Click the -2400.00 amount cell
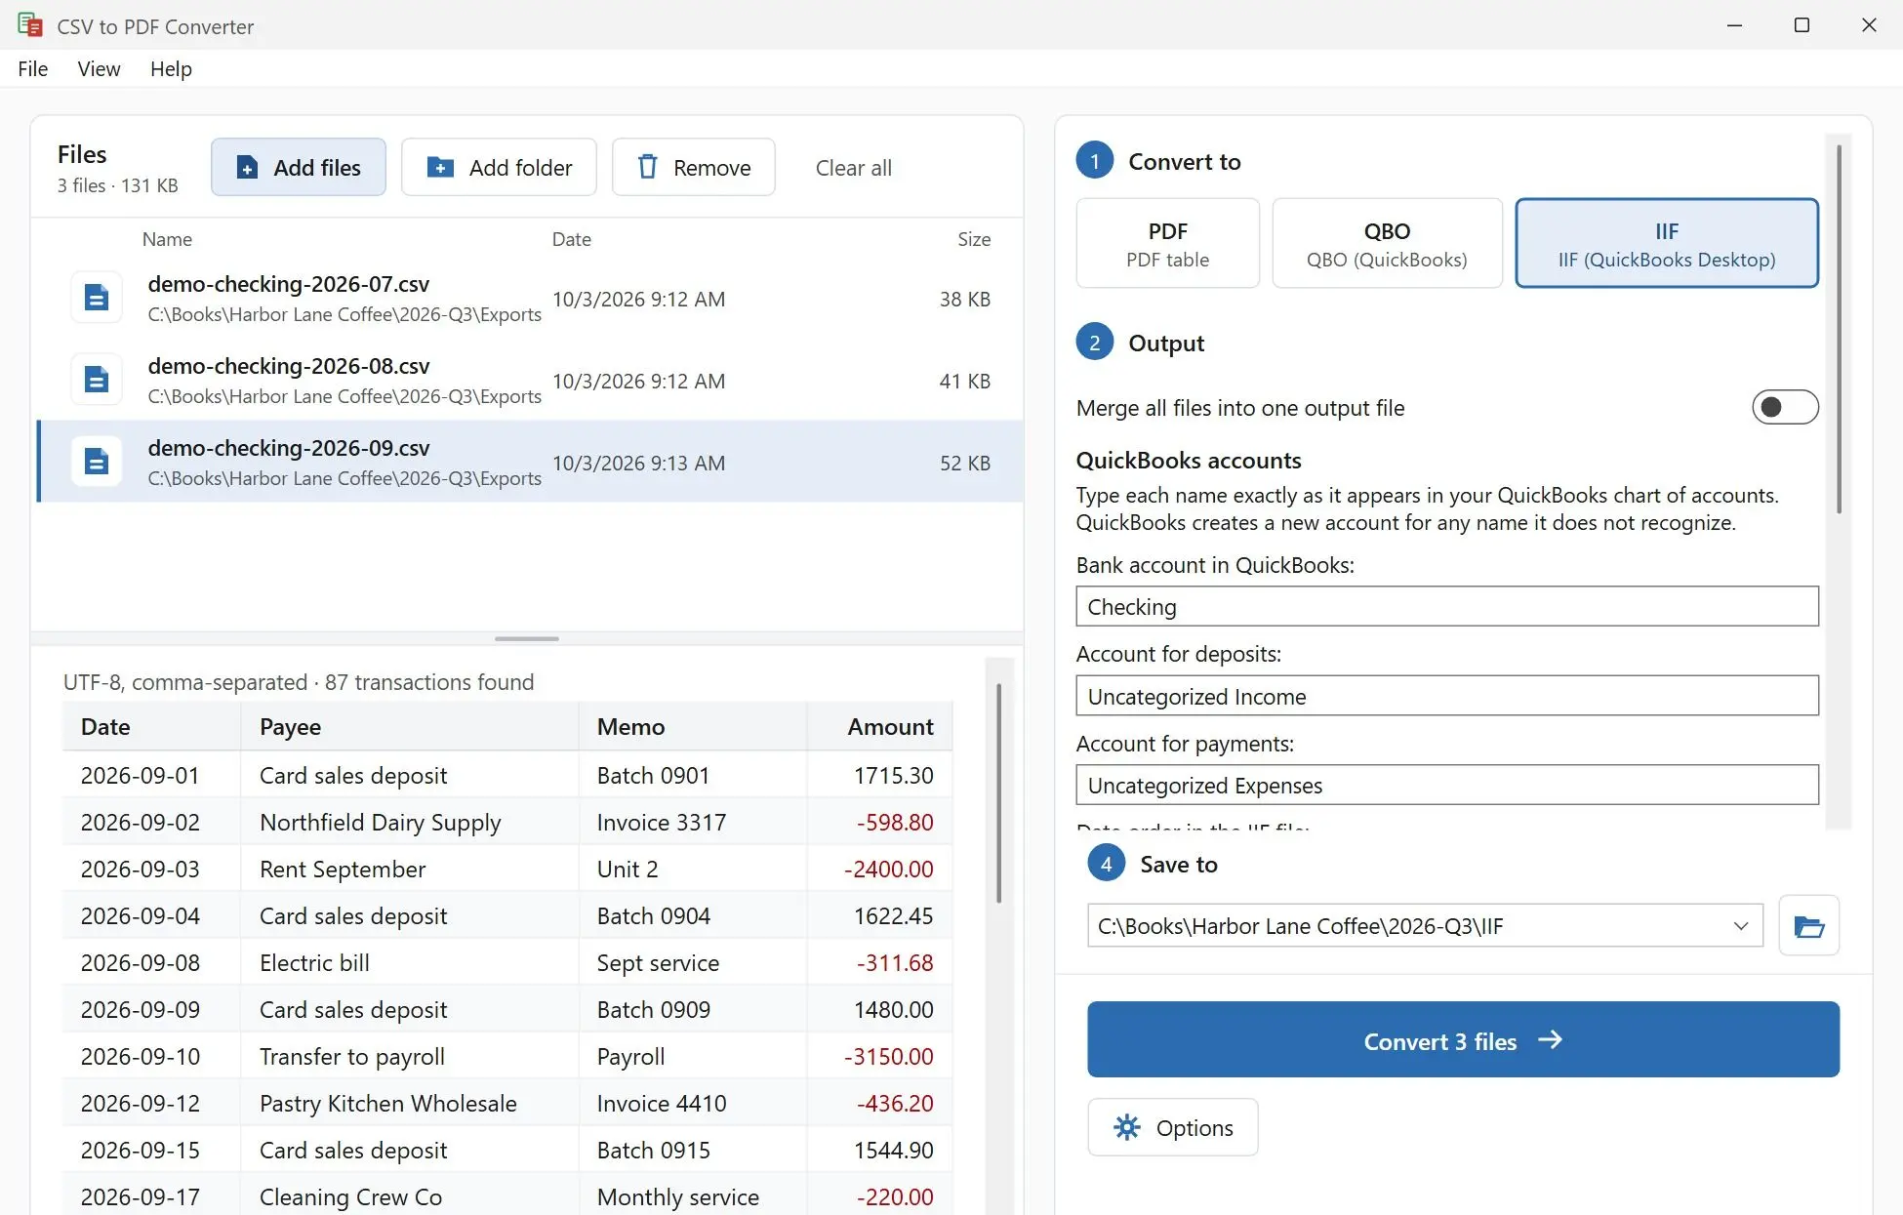This screenshot has height=1215, width=1903. coord(879,869)
